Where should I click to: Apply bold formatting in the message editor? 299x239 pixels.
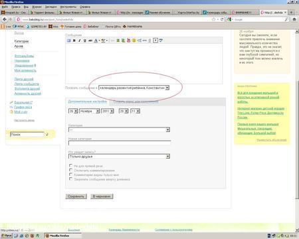pyautogui.click(x=74, y=40)
